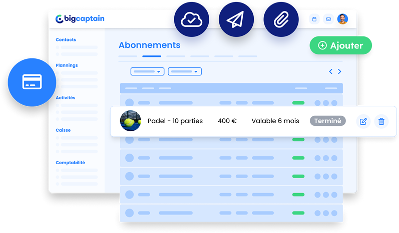This screenshot has width=399, height=233.
Task: Select the active highlighted tab under Abonnements
Action: pyautogui.click(x=152, y=56)
